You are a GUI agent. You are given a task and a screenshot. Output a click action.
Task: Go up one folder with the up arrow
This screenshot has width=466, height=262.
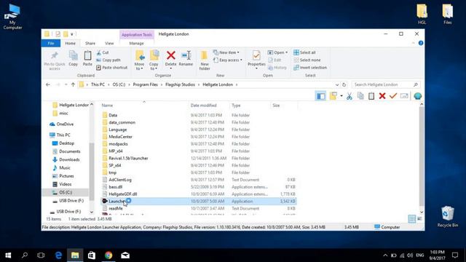pos(73,84)
